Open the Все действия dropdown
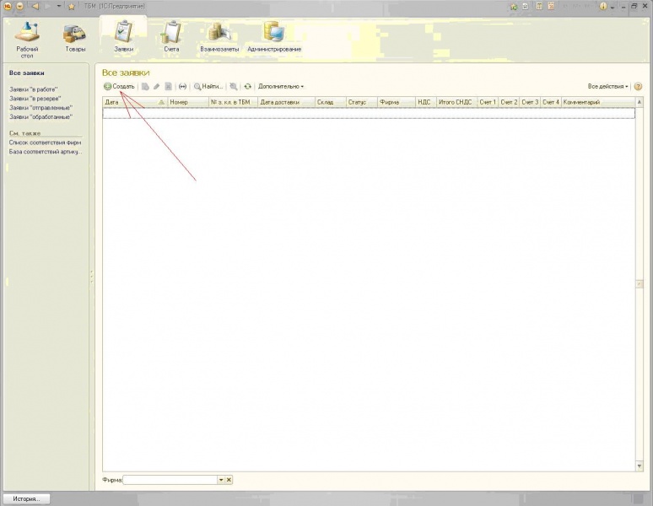The width and height of the screenshot is (653, 506). pyautogui.click(x=607, y=87)
